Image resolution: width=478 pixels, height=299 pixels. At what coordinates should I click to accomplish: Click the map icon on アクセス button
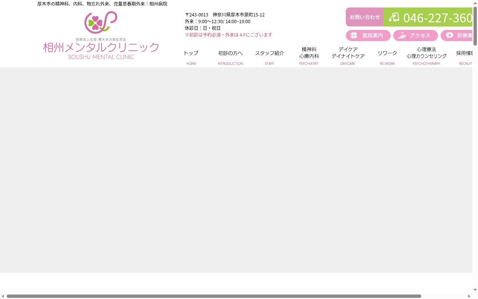402,35
